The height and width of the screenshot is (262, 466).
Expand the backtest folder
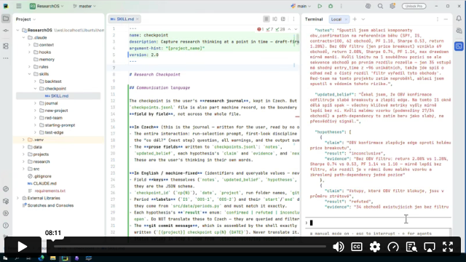(36, 82)
